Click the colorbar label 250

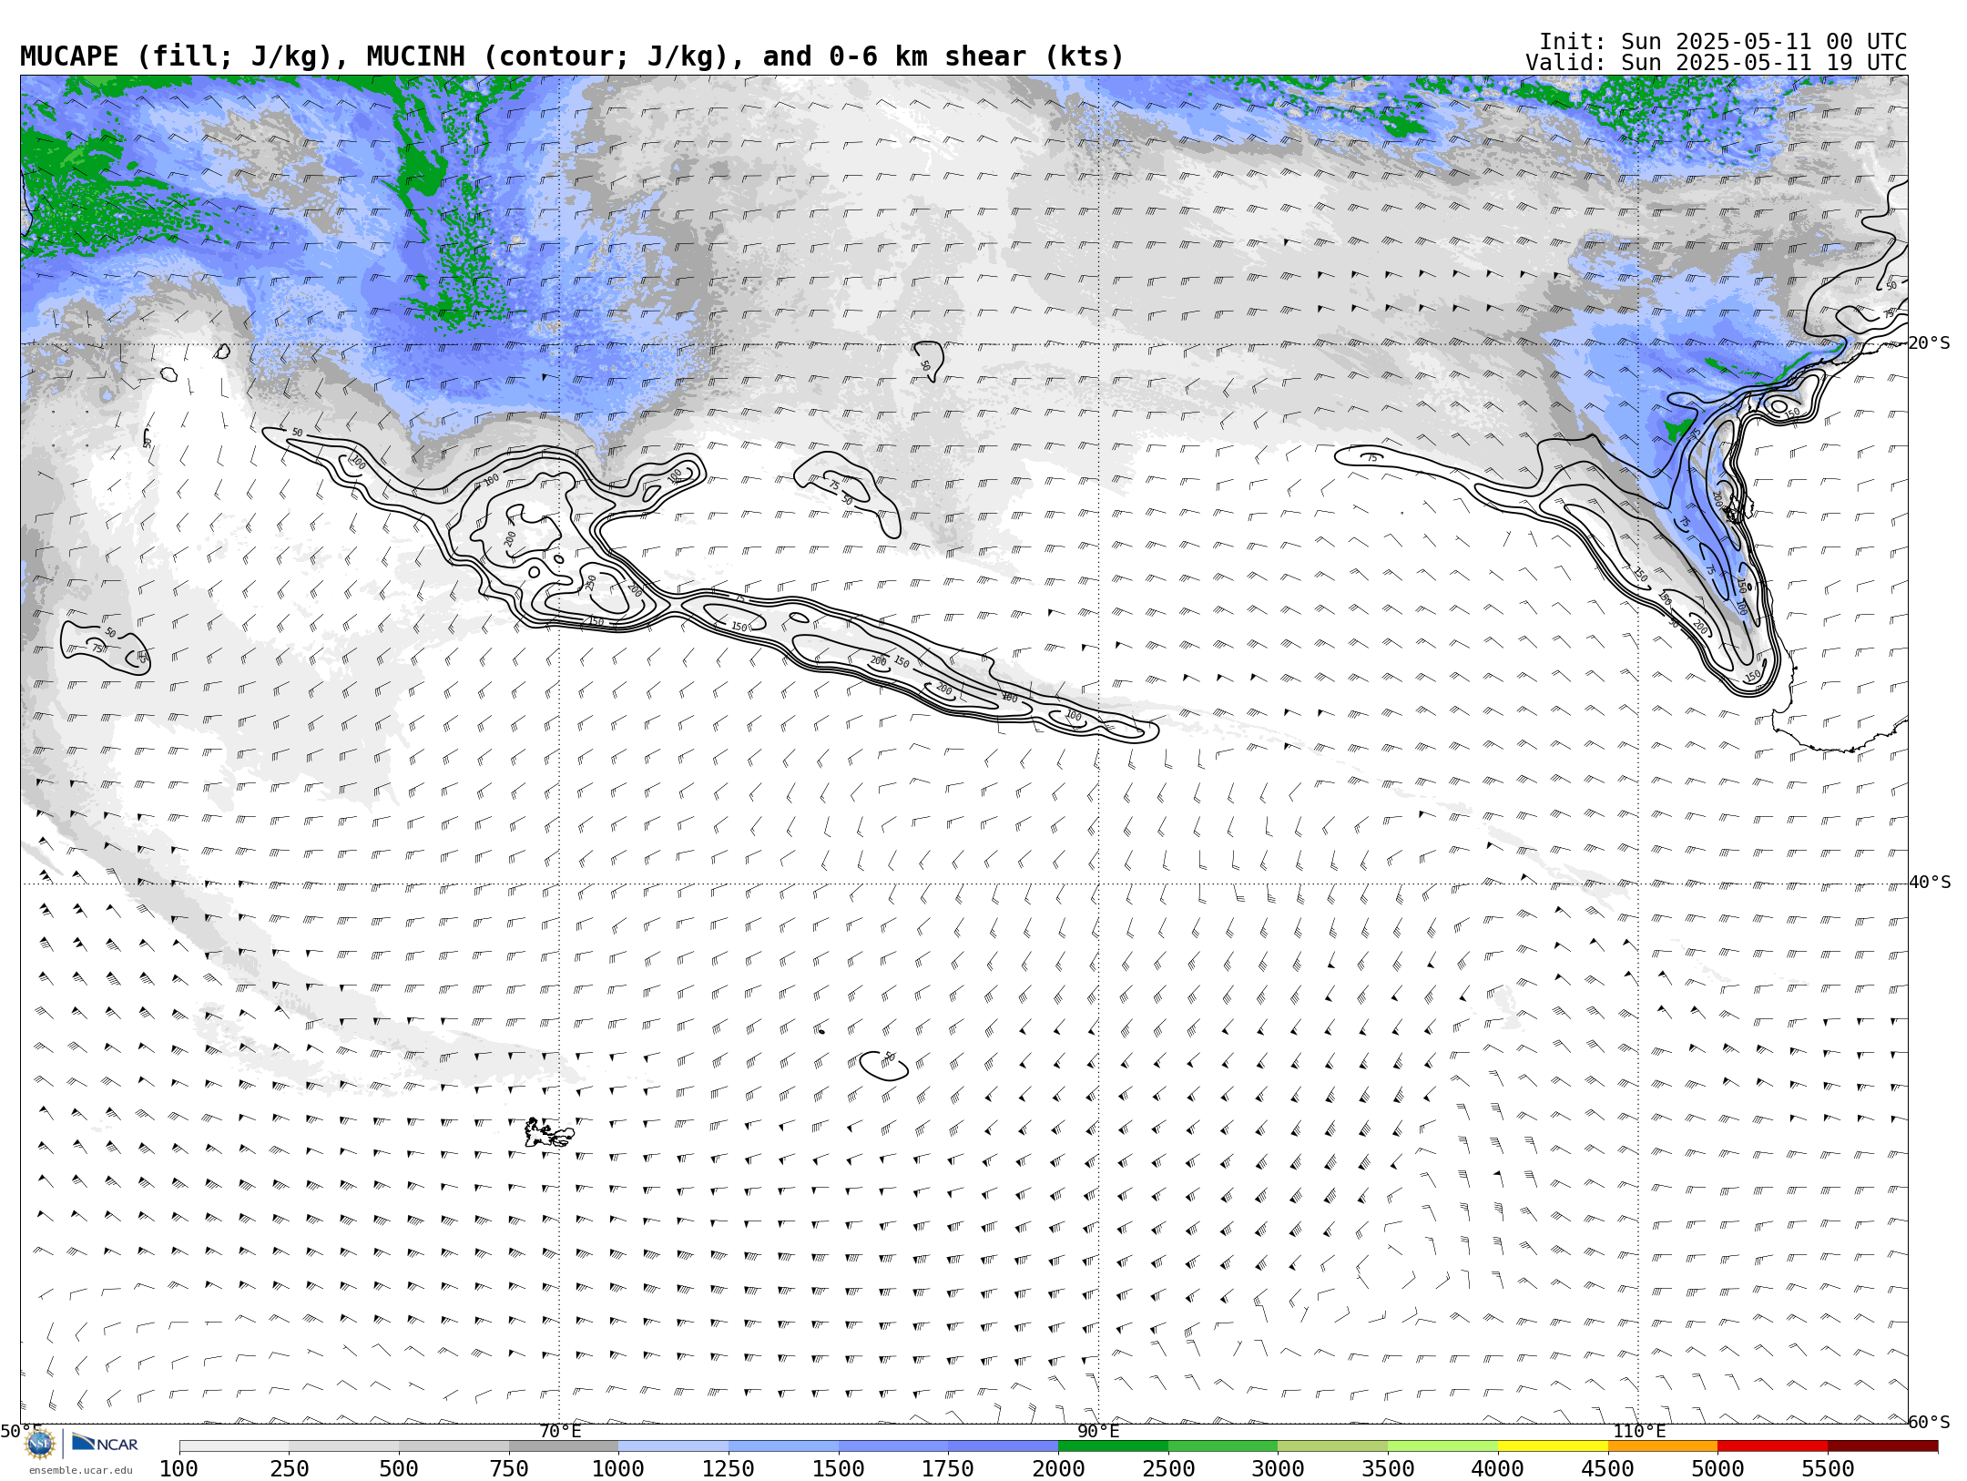coord(290,1469)
